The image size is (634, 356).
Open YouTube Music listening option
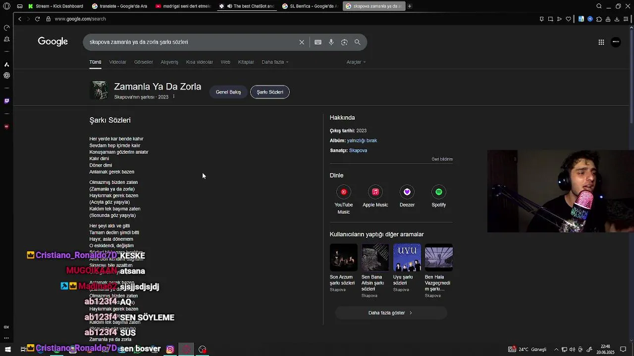pyautogui.click(x=344, y=200)
